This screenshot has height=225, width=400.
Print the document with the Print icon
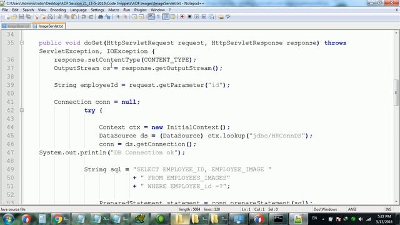50,17
